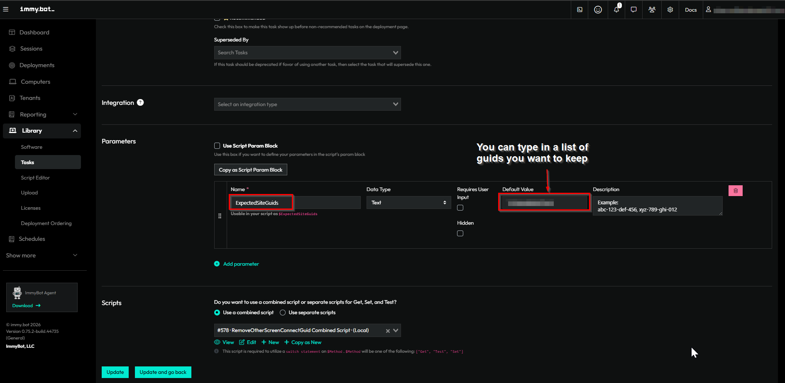Open the Data Type Text dropdown

pyautogui.click(x=408, y=203)
